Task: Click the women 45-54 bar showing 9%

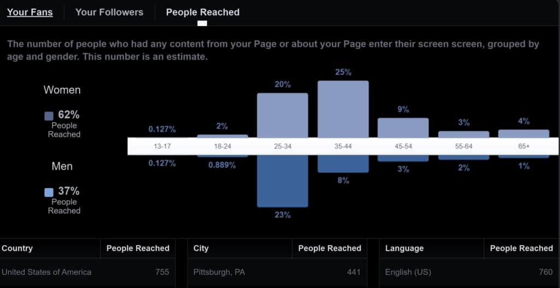Action: click(x=403, y=128)
